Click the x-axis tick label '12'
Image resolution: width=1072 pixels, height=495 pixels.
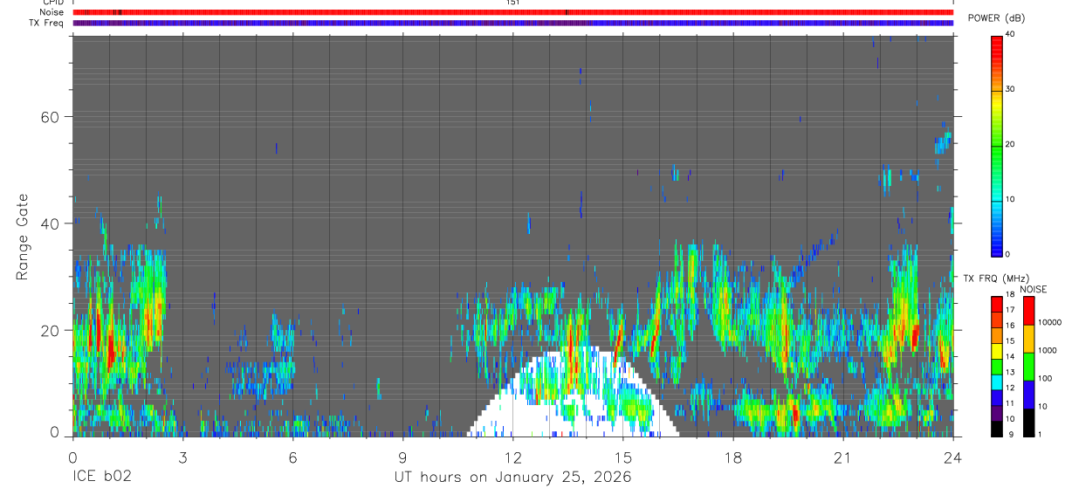coord(512,457)
